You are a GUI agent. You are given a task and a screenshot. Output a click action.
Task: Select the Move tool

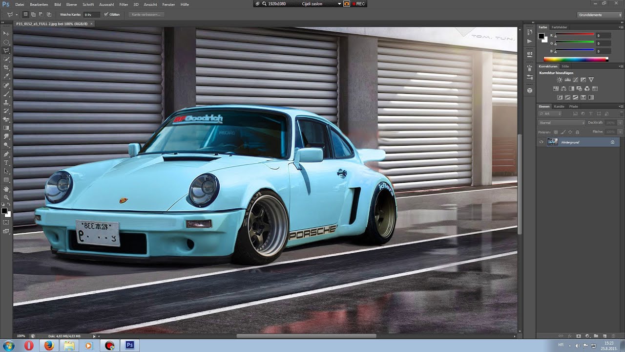point(6,33)
